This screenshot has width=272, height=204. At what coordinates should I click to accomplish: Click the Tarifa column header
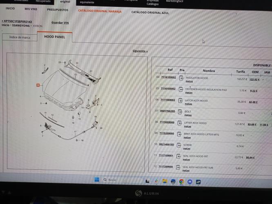coord(241,71)
